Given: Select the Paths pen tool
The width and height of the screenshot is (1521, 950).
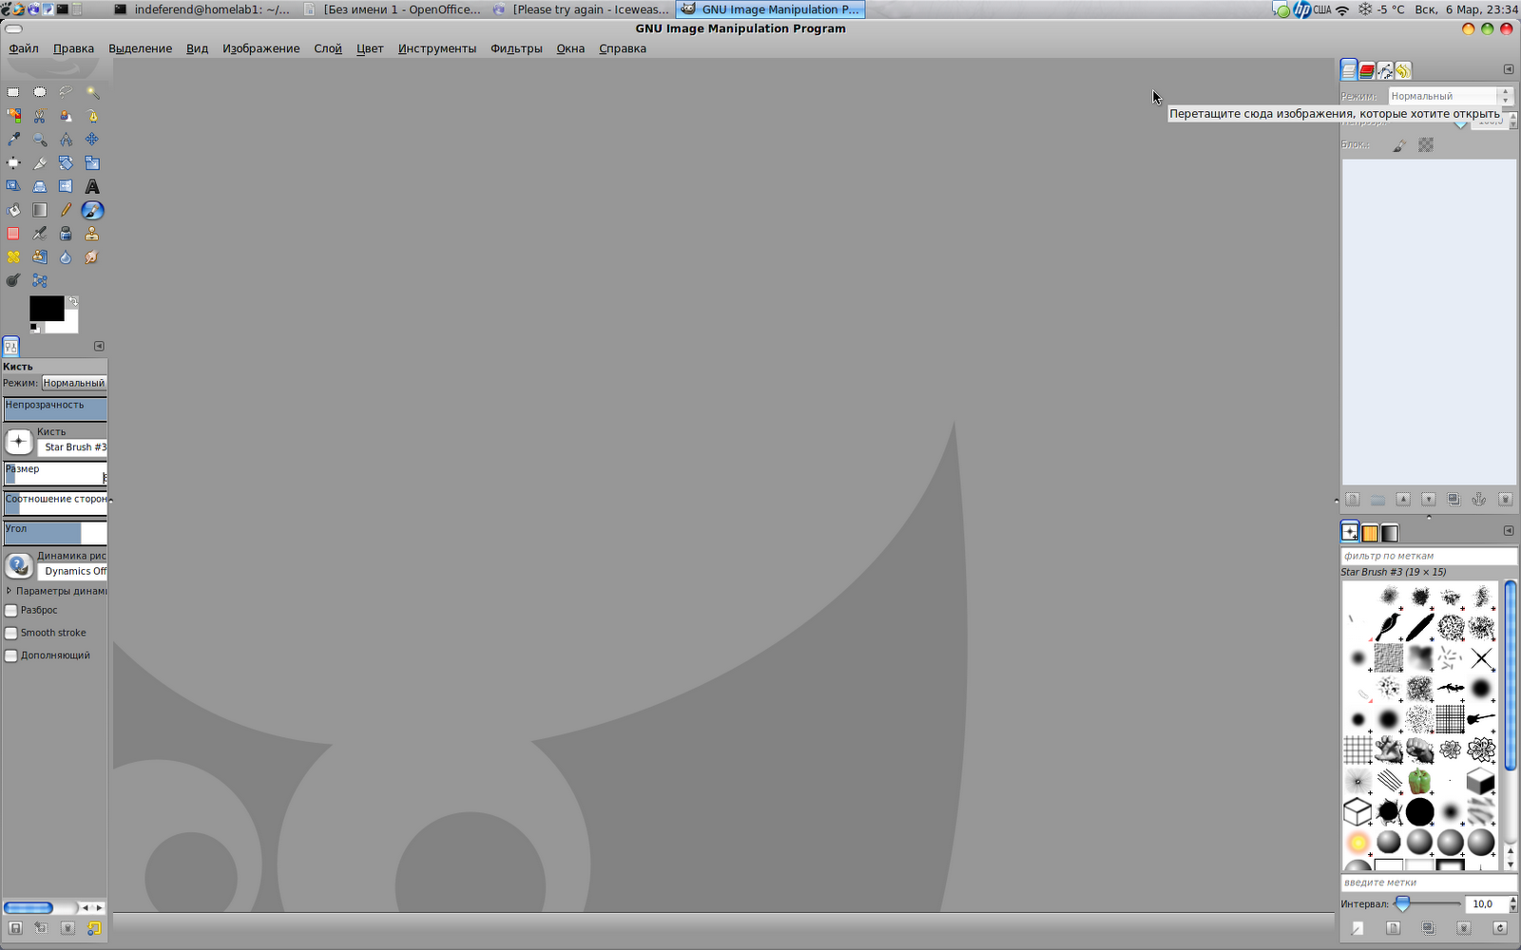Looking at the screenshot, I should point(92,116).
